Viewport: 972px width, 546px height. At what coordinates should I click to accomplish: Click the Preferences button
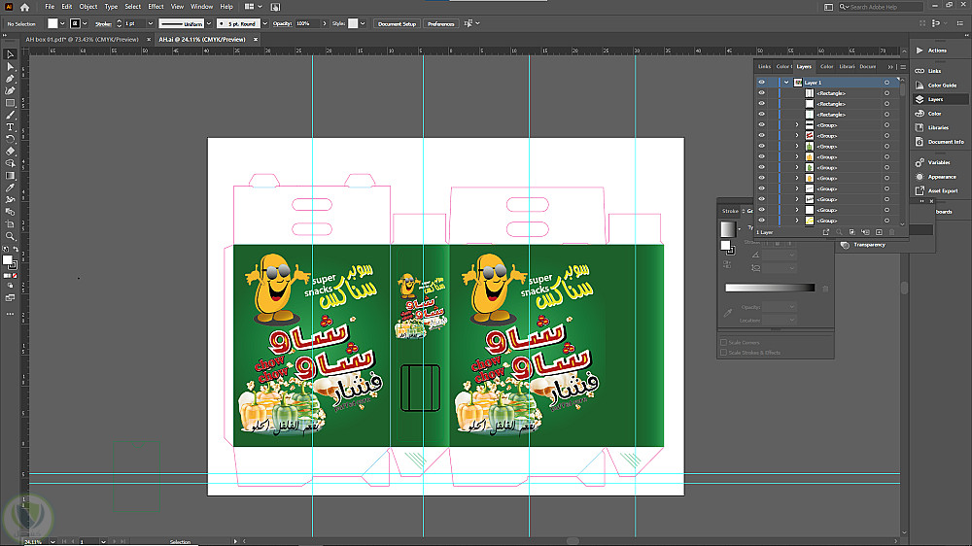tap(440, 22)
